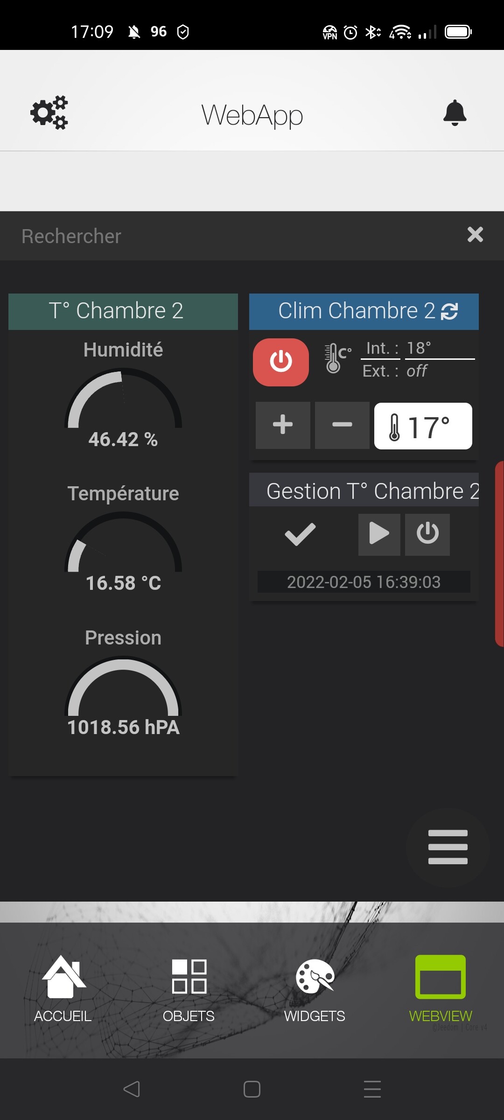The image size is (504, 1120).
Task: Increase setpoint with the plus button
Action: click(x=283, y=425)
